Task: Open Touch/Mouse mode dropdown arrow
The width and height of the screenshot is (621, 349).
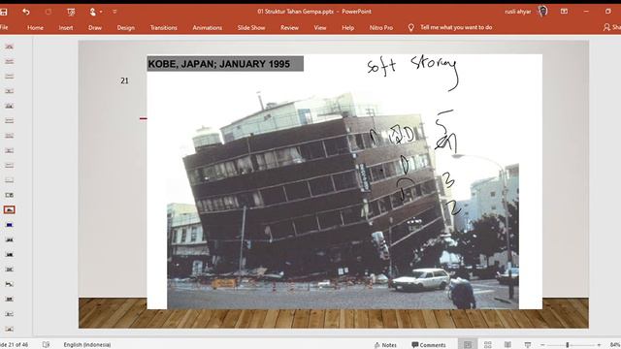Action: [x=101, y=12]
